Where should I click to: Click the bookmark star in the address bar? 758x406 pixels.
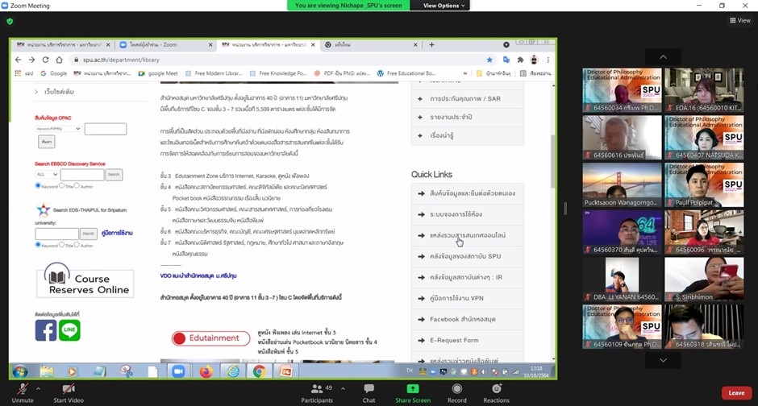point(489,60)
